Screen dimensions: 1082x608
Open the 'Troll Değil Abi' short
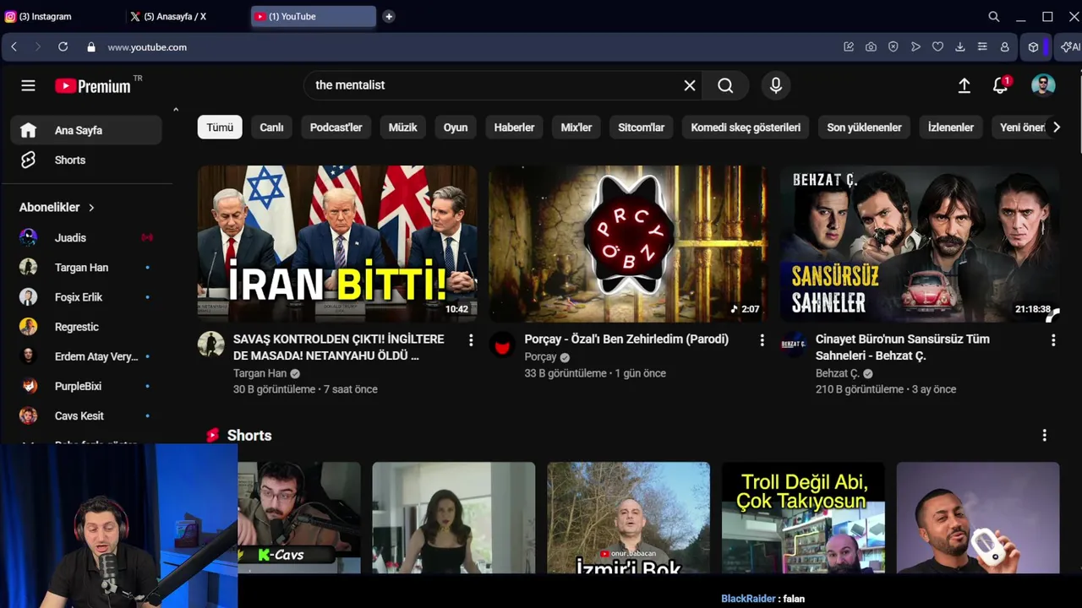[803, 517]
